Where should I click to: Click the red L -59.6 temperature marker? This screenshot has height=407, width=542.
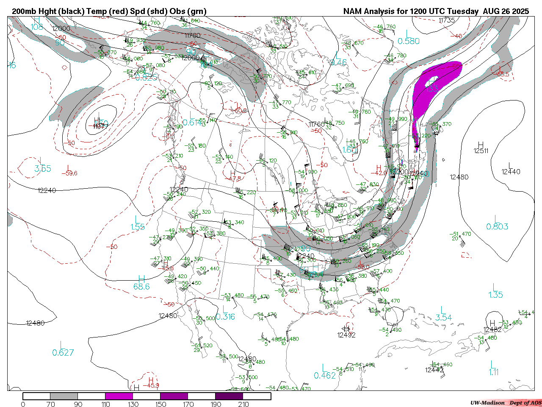69,170
